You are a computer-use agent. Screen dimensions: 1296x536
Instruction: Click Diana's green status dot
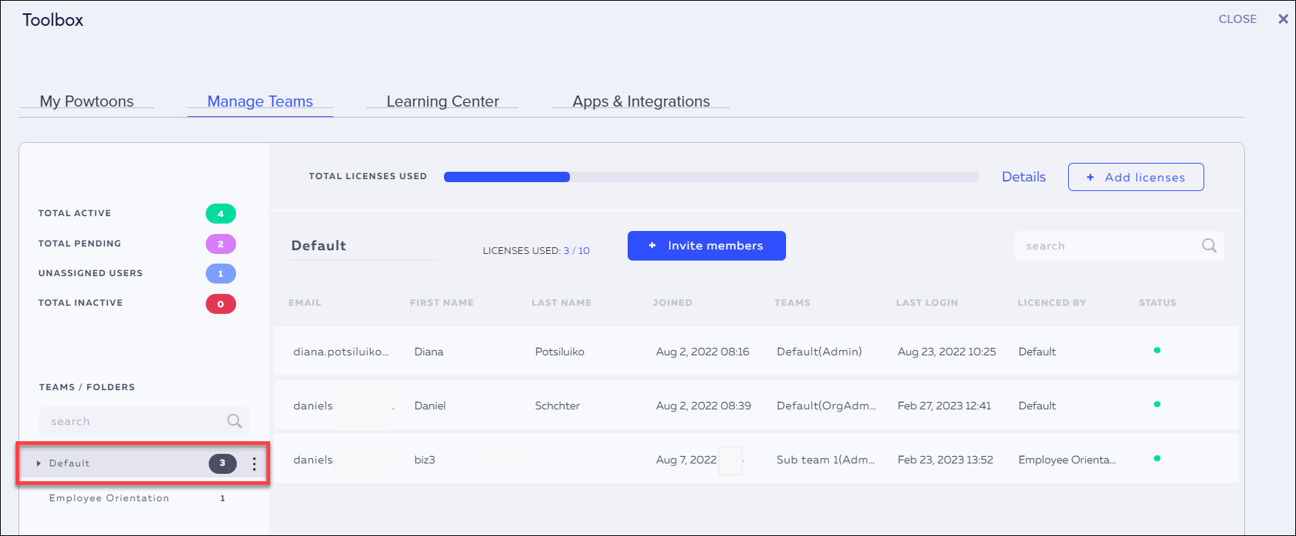[x=1157, y=350]
